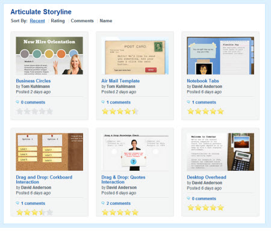
Task: Sort templates by Recent
Action: (x=37, y=20)
